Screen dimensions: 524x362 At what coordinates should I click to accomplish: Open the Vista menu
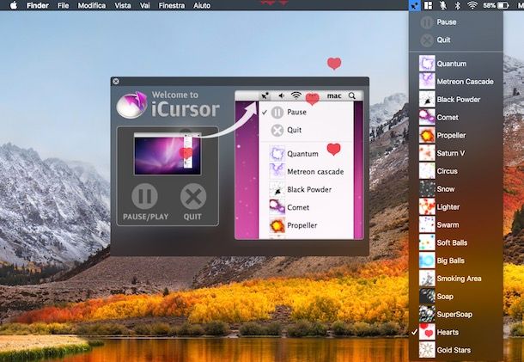123,5
